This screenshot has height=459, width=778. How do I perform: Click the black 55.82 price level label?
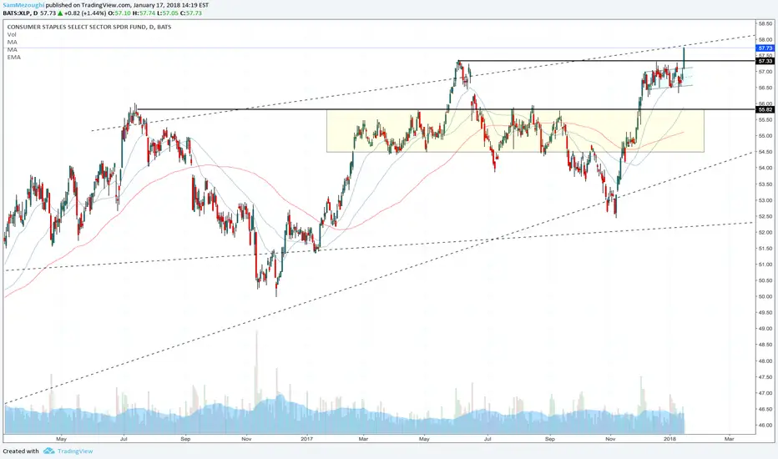point(765,109)
